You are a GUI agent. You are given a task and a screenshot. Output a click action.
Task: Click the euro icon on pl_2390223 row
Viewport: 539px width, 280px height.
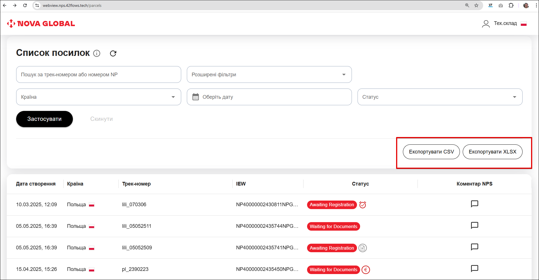point(366,270)
